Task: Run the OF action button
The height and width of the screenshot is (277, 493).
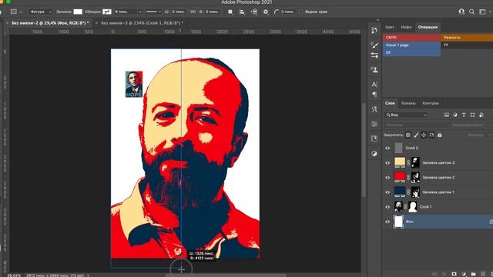Action: [x=411, y=52]
